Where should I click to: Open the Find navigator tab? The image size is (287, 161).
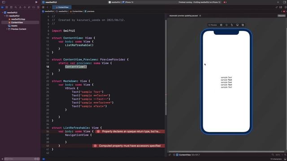pos(16,7)
